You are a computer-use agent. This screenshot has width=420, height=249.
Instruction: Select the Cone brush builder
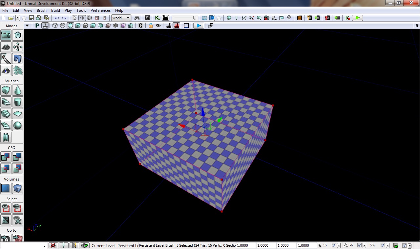pos(18,90)
